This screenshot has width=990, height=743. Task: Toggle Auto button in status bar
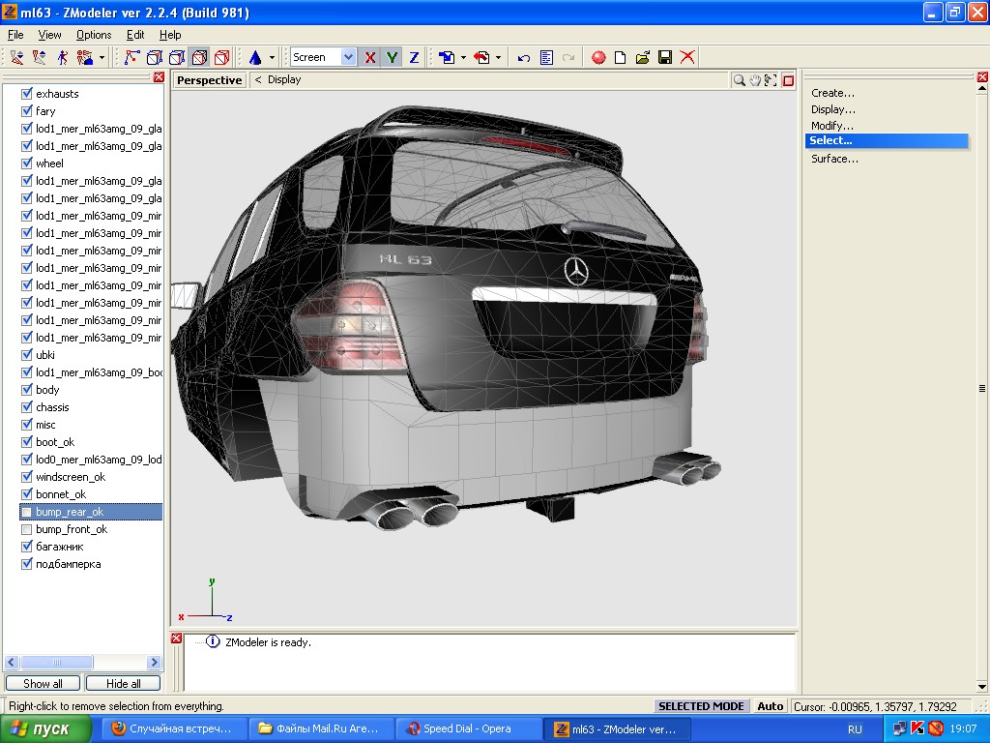(771, 706)
